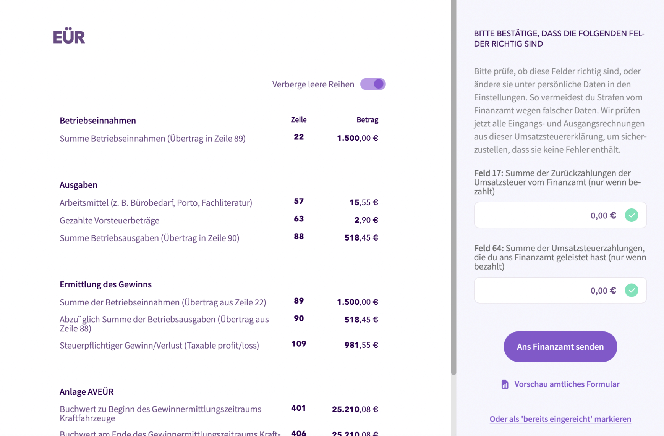Viewport: 664px width, 436px height.
Task: Click the document icon beside Vorschau amtliches Formular
Action: (505, 384)
